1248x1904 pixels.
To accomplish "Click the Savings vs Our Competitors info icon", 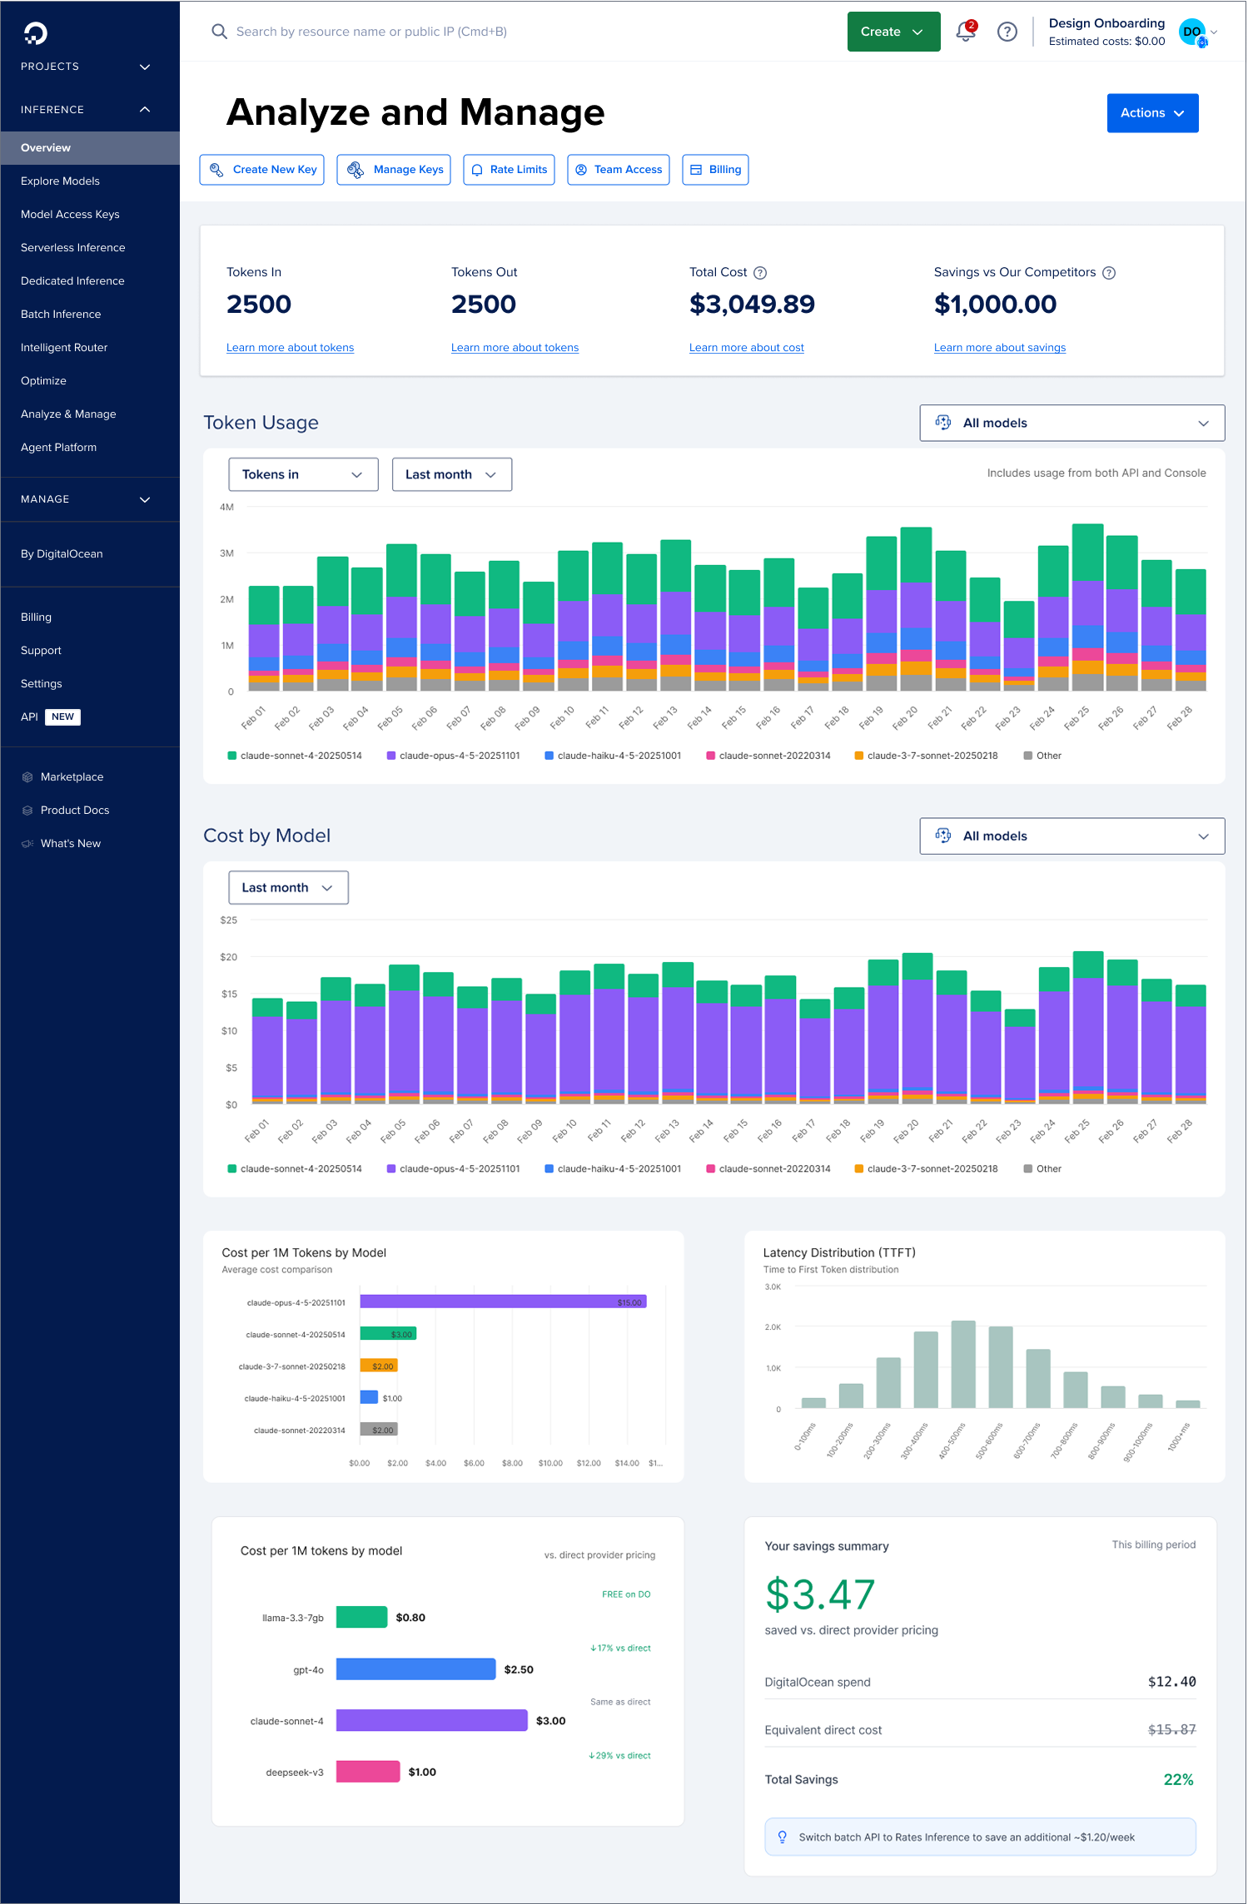I will 1109,273.
